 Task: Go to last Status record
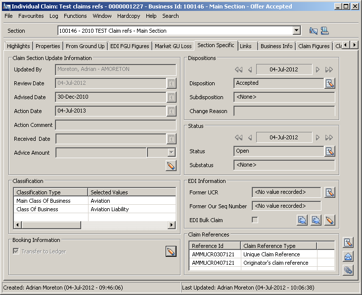click(329, 137)
